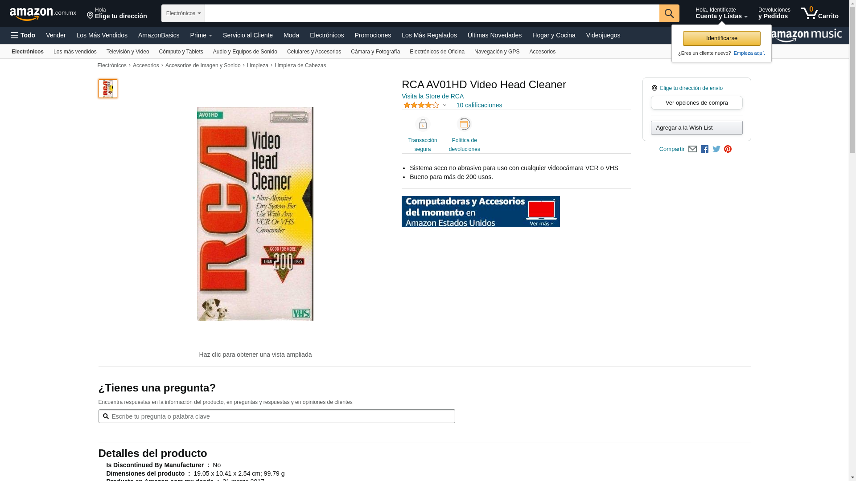Click the magnifying glass search button
This screenshot has height=481, width=856.
pos(669,13)
